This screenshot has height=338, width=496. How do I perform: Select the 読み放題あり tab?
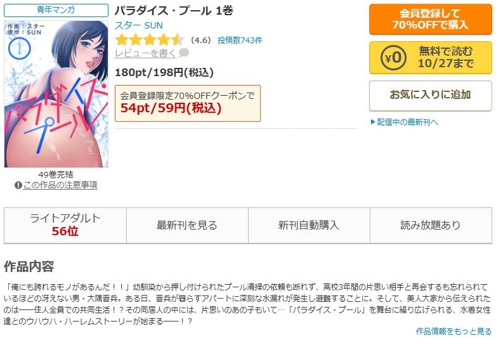[431, 225]
